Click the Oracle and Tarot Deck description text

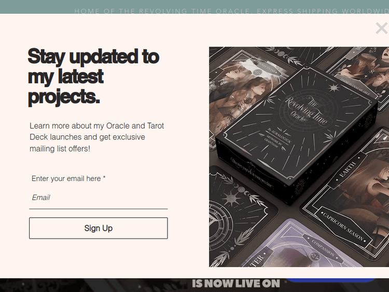[x=97, y=137]
